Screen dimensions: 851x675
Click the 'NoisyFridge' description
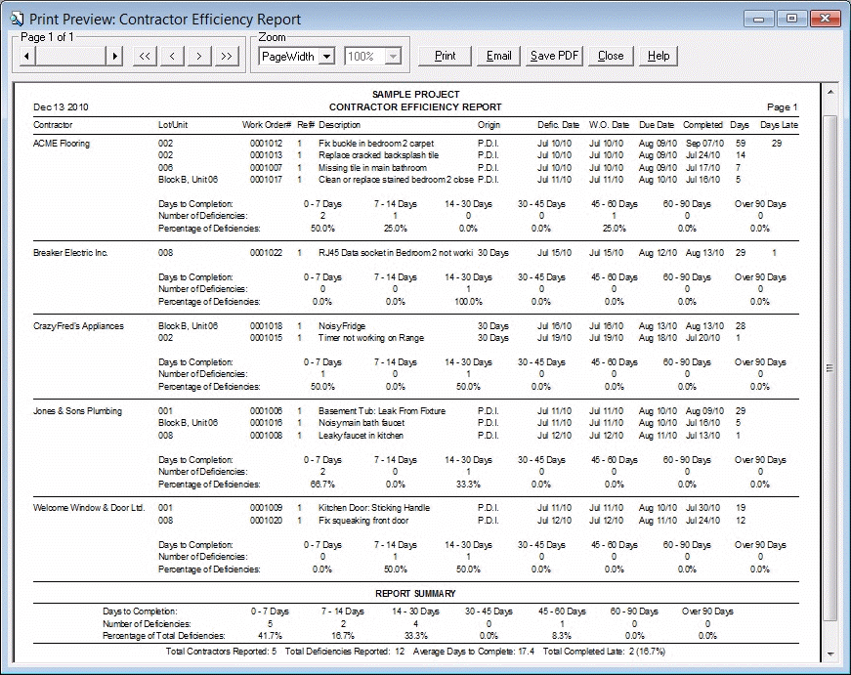(x=342, y=326)
